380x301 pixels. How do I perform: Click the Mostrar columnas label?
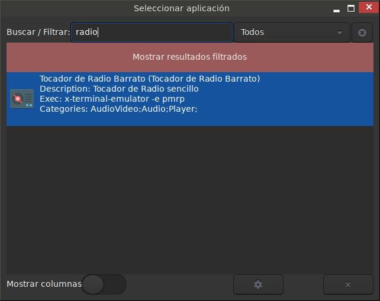[x=44, y=284]
